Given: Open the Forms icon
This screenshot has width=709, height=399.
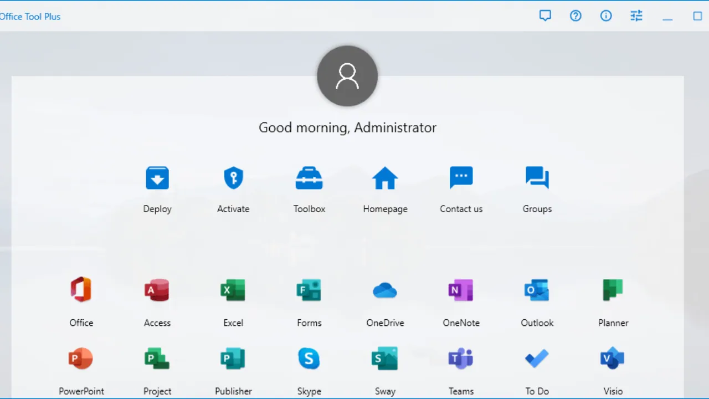Looking at the screenshot, I should 309,290.
